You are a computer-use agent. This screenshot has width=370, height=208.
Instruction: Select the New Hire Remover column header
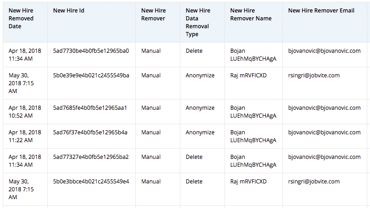pyautogui.click(x=153, y=14)
